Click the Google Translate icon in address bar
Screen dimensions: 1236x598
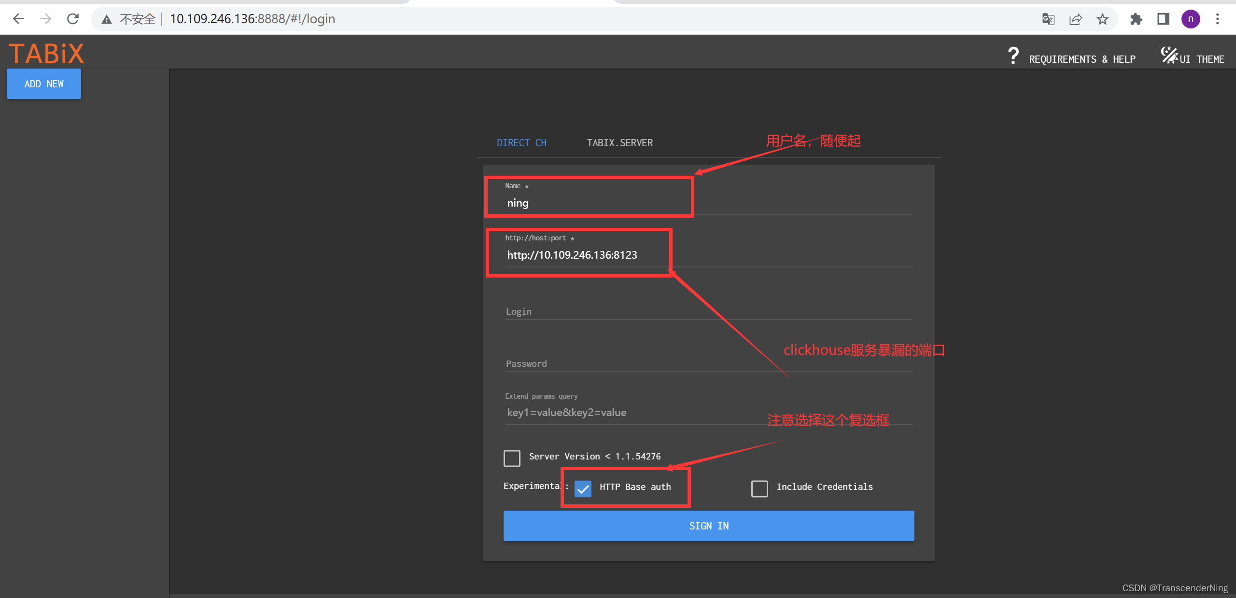pos(1048,19)
